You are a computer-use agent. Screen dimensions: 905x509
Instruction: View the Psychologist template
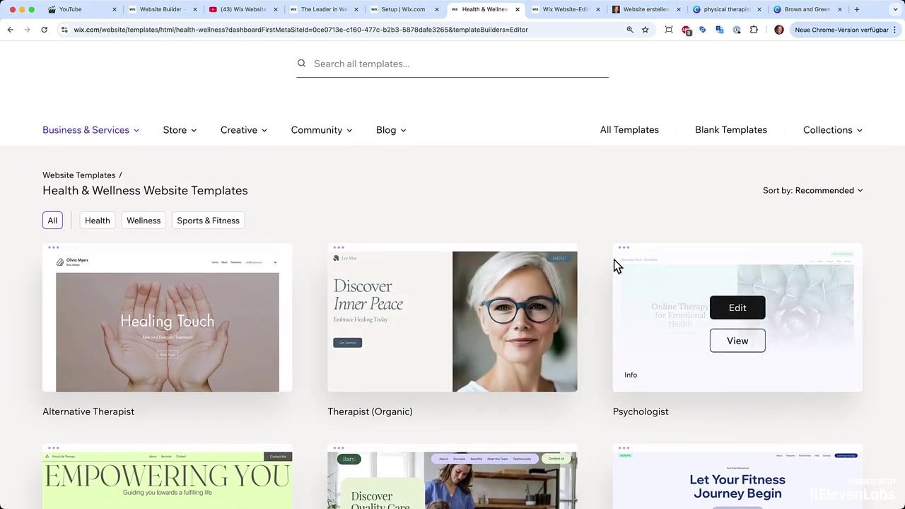[x=737, y=341]
